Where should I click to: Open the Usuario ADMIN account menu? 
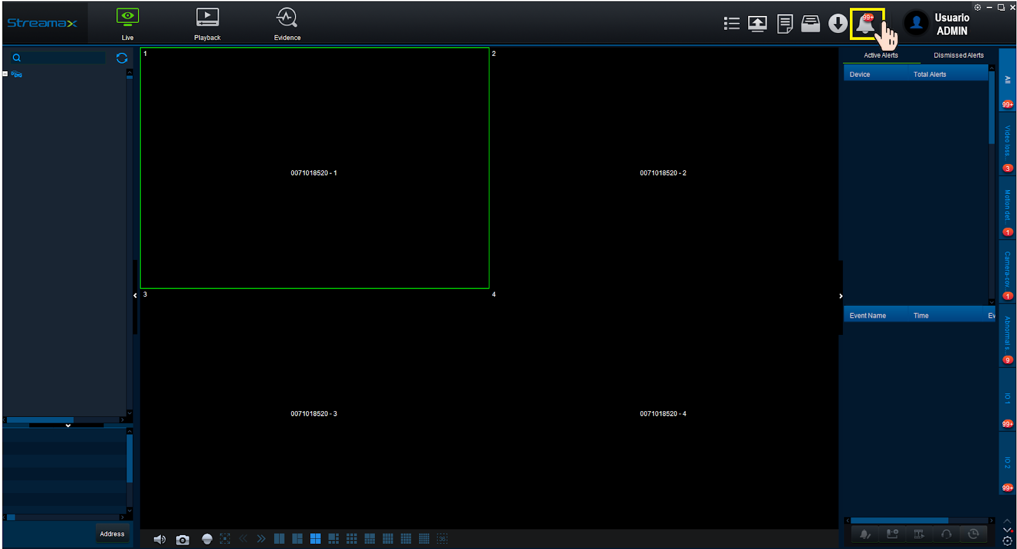[x=938, y=24]
